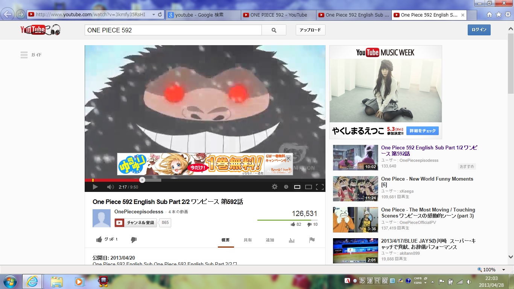Open Windows Explorer folder taskbar icon
Screen dimensions: 514x289
tap(57, 281)
